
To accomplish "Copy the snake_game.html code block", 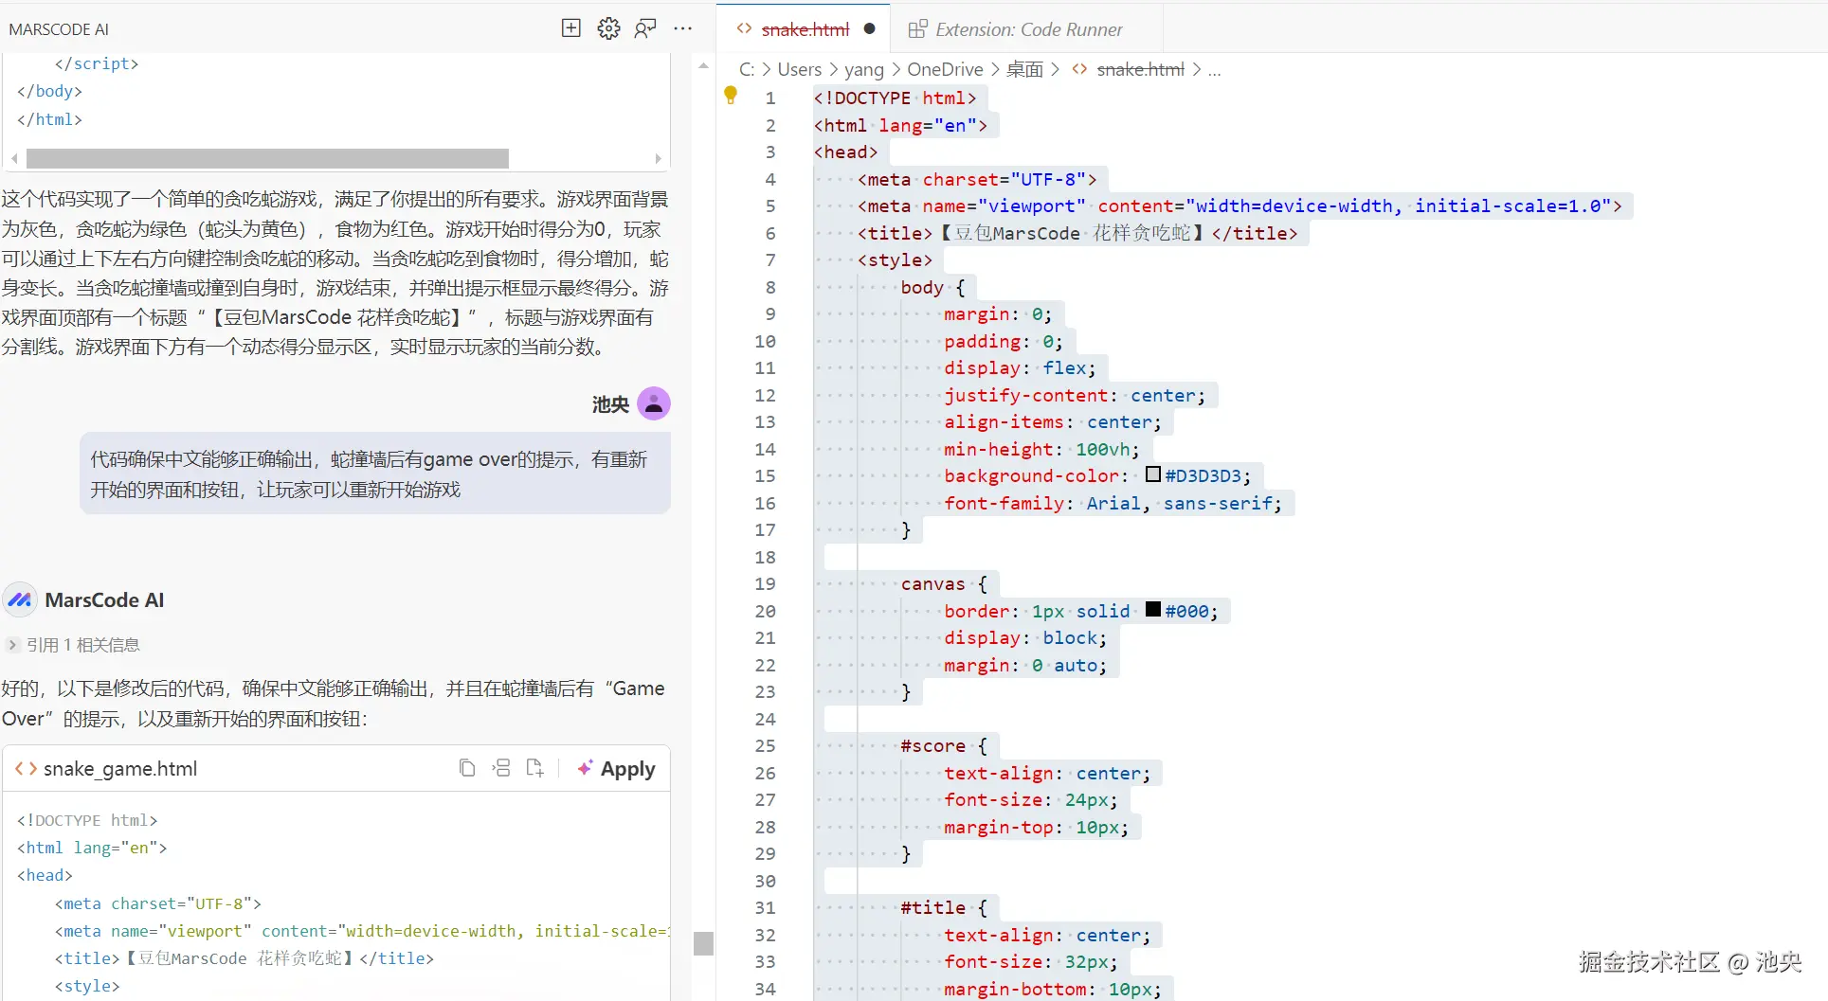I will coord(467,768).
